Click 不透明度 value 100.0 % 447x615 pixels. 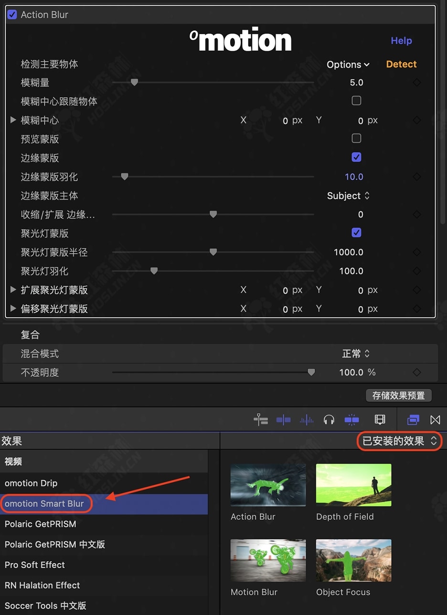coord(357,373)
